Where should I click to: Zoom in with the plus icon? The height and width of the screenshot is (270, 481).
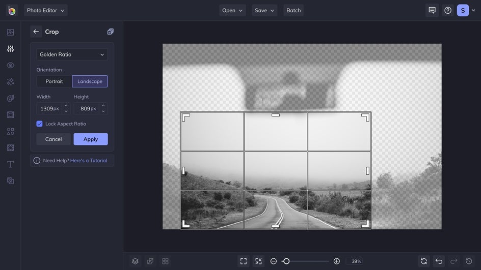click(336, 261)
